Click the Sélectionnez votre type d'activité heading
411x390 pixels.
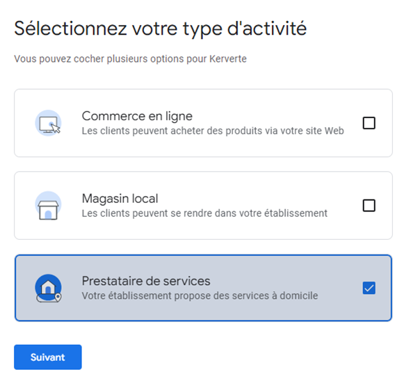(160, 29)
